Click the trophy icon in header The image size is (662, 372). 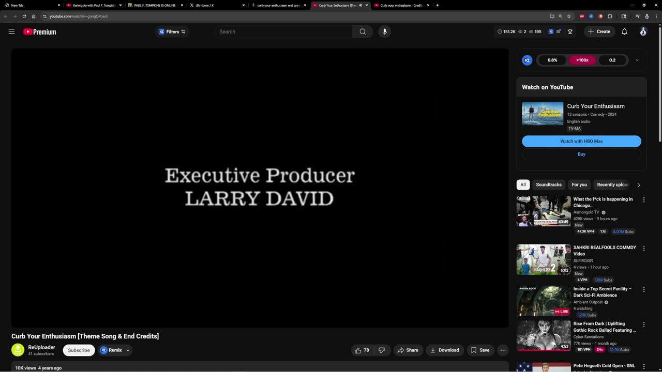point(570,32)
